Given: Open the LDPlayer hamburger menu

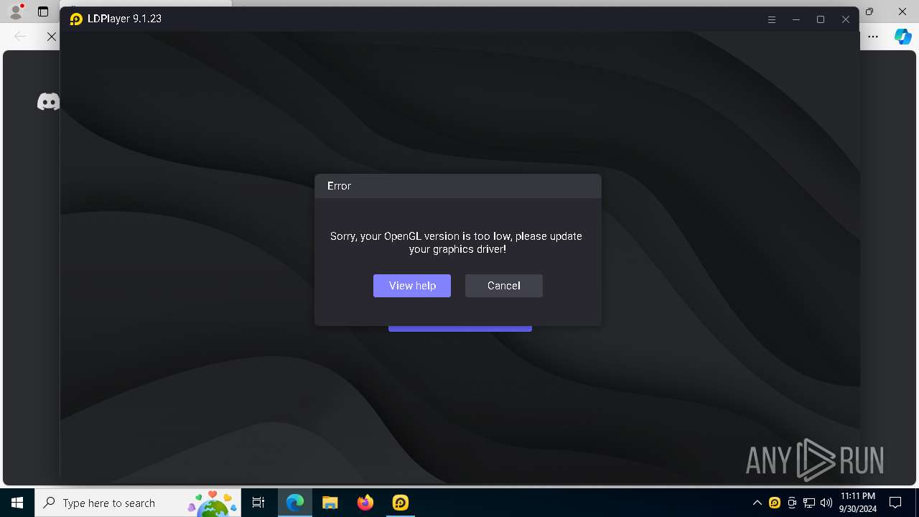Looking at the screenshot, I should pyautogui.click(x=772, y=19).
